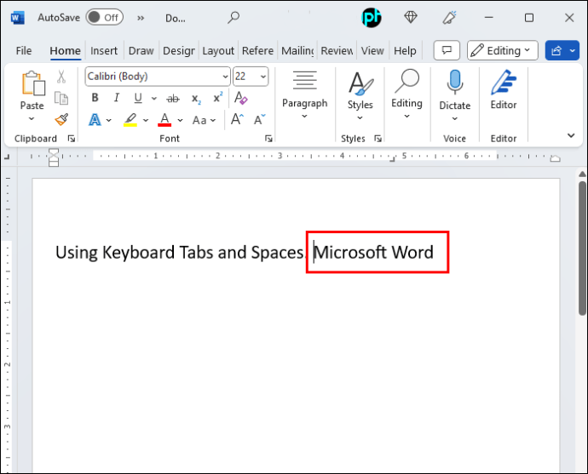Screen dimensions: 588x474
Task: Open the font size dropdown
Action: click(263, 77)
